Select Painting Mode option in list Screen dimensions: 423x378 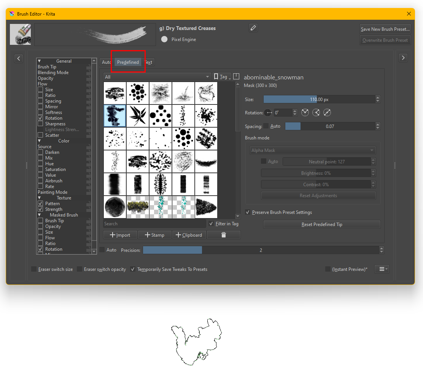(x=52, y=192)
